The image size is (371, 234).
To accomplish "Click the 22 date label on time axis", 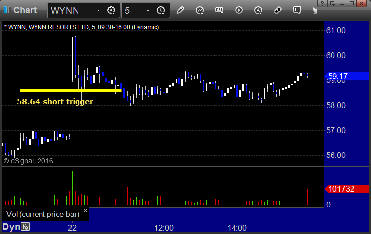I will (72, 228).
